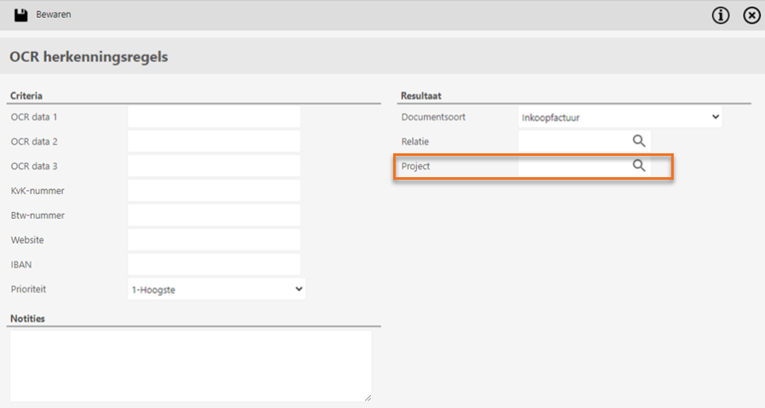Click the Project text field
Viewport: 765px width, 408px height.
coord(574,166)
